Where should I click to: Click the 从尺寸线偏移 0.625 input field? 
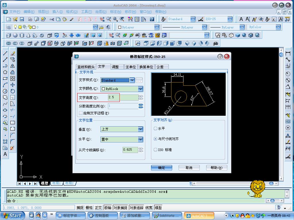click(130, 150)
